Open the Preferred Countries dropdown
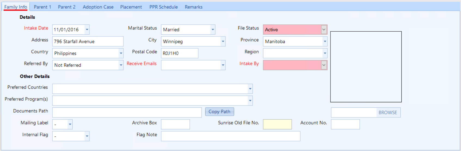 [250, 89]
